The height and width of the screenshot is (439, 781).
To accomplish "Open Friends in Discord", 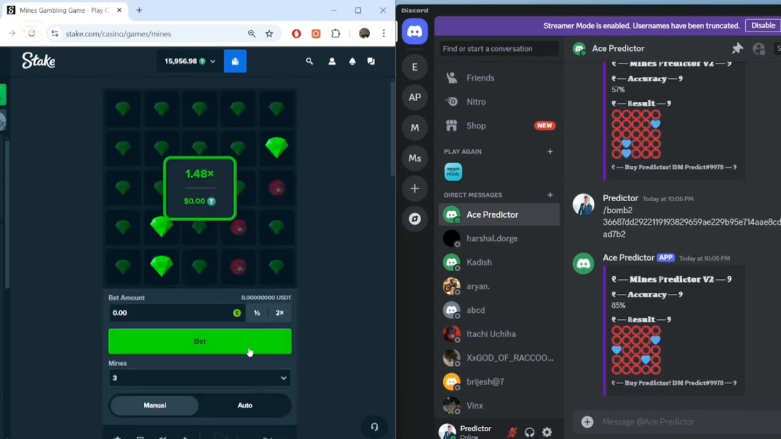I will click(498, 78).
